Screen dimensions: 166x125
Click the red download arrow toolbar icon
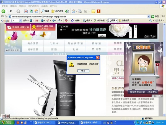click(x=98, y=11)
